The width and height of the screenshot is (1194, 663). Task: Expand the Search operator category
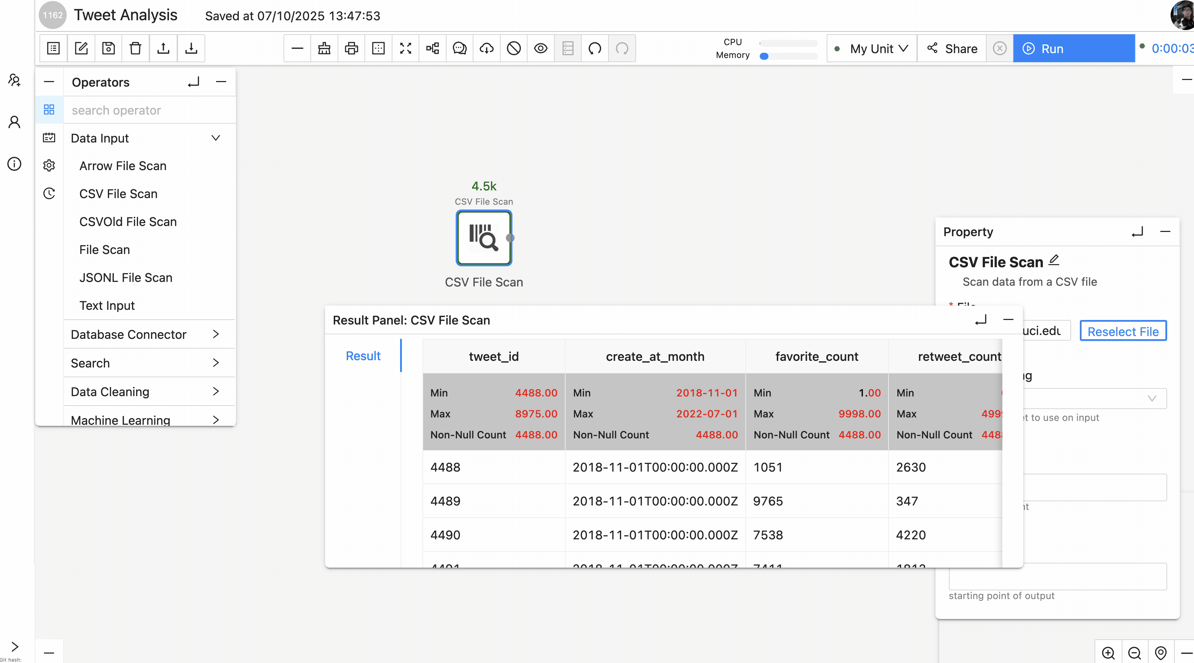coord(149,363)
